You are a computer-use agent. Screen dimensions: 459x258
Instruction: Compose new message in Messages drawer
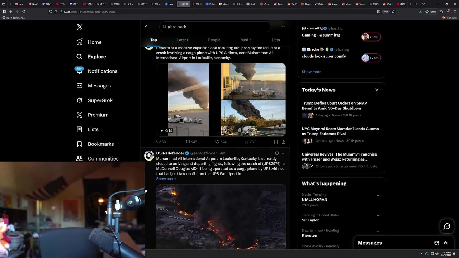(x=436, y=243)
